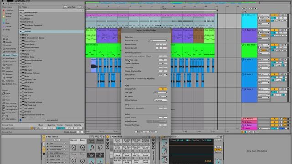Open the Rendered Track dropdown
The height and width of the screenshot is (164, 292).
point(157,41)
